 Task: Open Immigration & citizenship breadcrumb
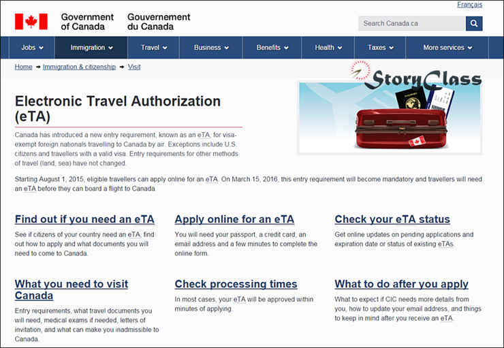point(79,67)
